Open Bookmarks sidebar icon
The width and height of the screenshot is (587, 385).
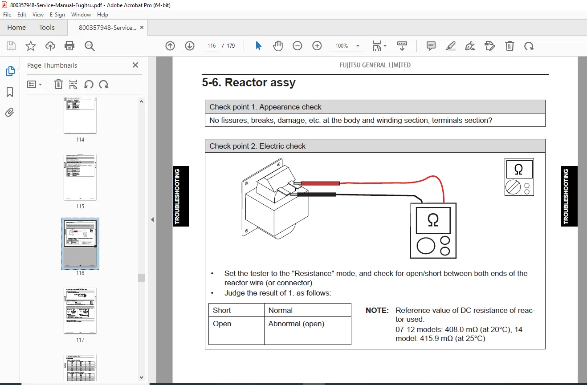point(10,92)
